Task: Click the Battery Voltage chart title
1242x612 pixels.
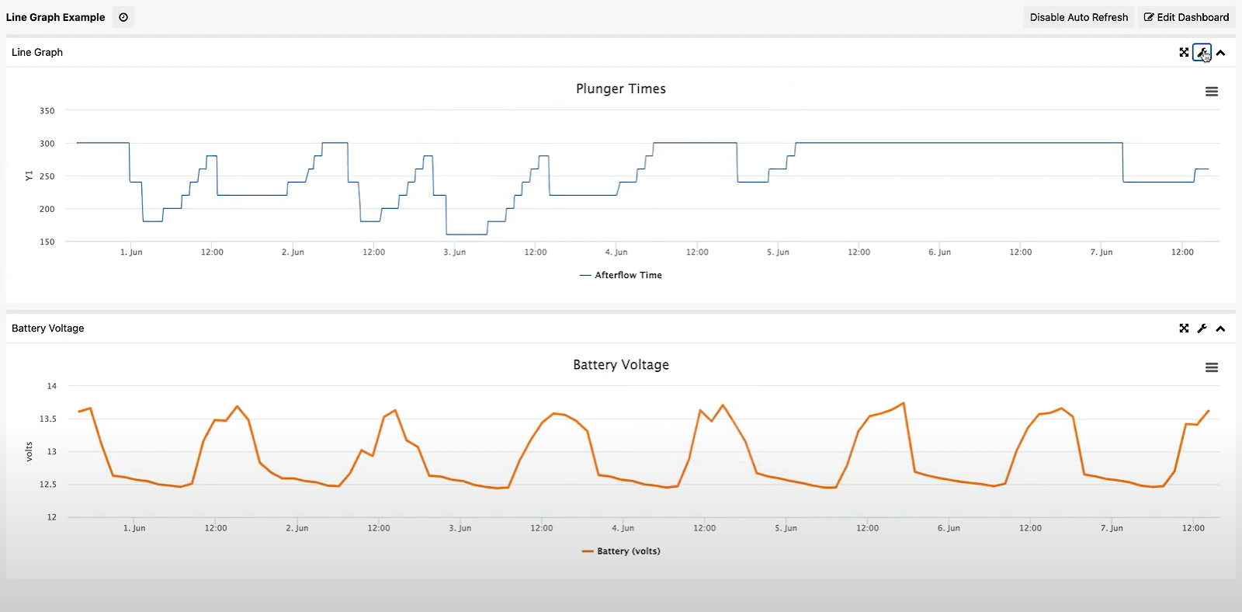Action: click(621, 364)
